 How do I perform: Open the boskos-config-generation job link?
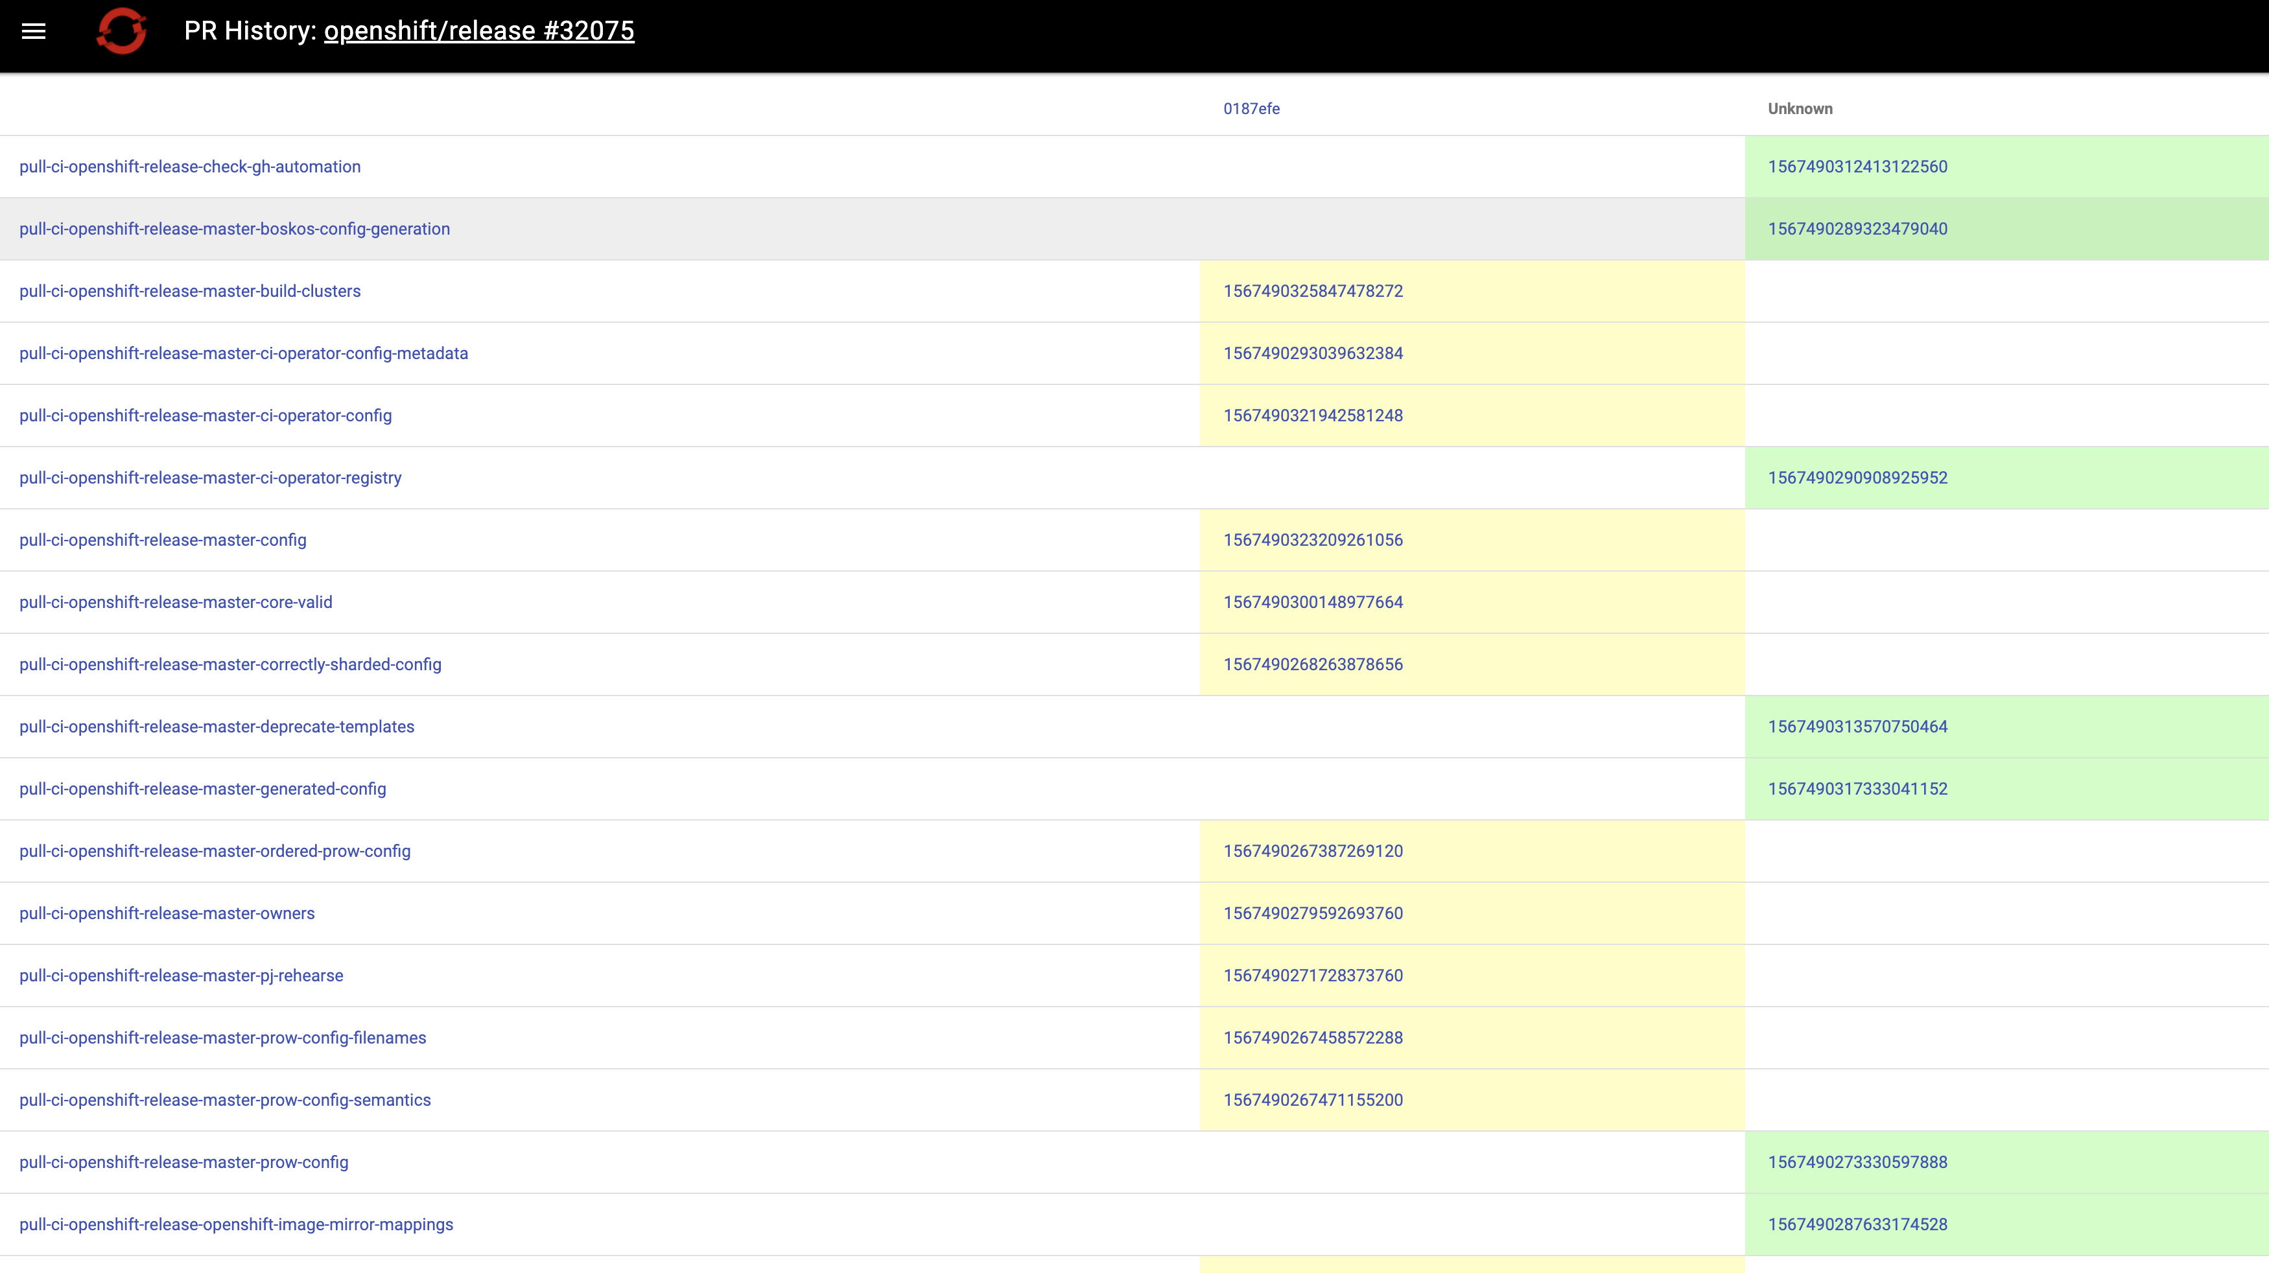pyautogui.click(x=234, y=229)
